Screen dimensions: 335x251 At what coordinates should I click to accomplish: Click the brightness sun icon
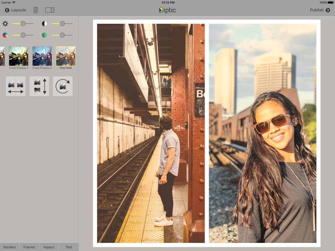pos(5,24)
